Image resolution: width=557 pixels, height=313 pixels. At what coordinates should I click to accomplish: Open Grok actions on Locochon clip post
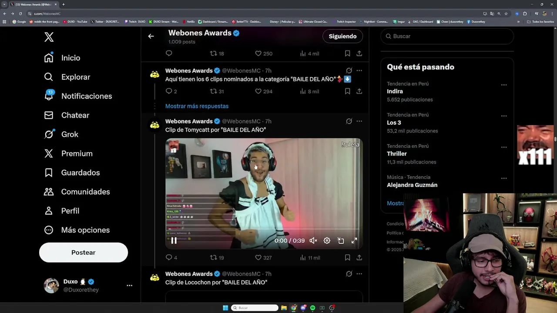coord(349,274)
